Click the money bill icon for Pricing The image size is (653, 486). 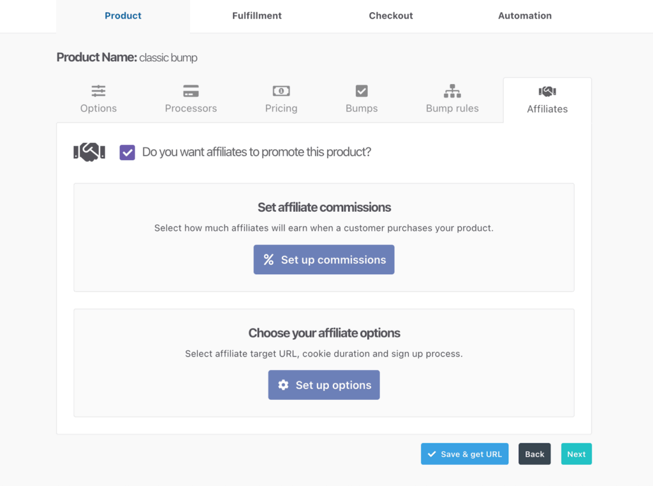click(x=281, y=91)
